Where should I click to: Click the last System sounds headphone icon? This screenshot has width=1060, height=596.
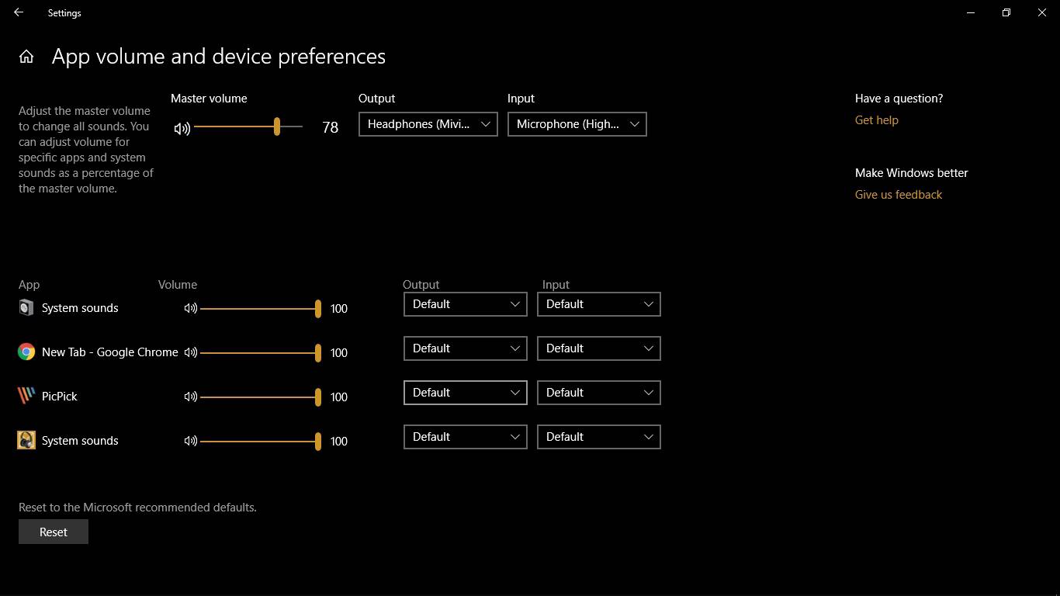[x=26, y=441]
